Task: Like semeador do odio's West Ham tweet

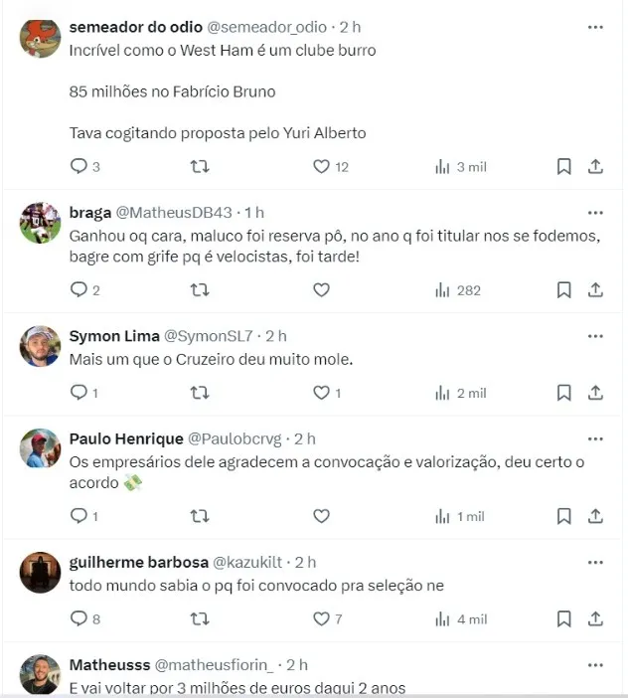Action: pyautogui.click(x=321, y=167)
